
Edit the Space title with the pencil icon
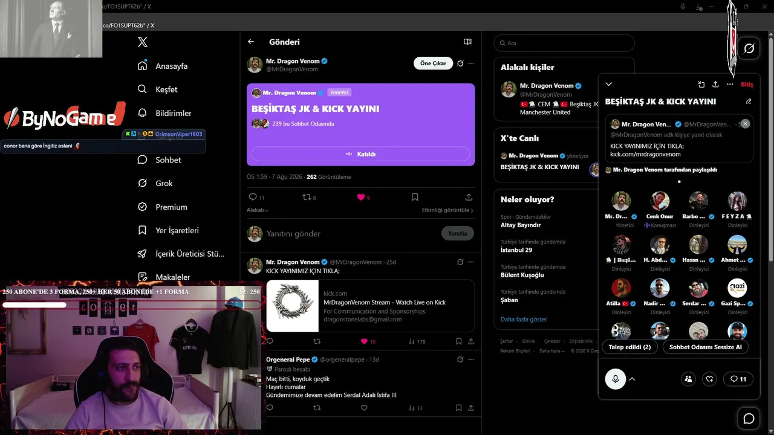click(749, 101)
